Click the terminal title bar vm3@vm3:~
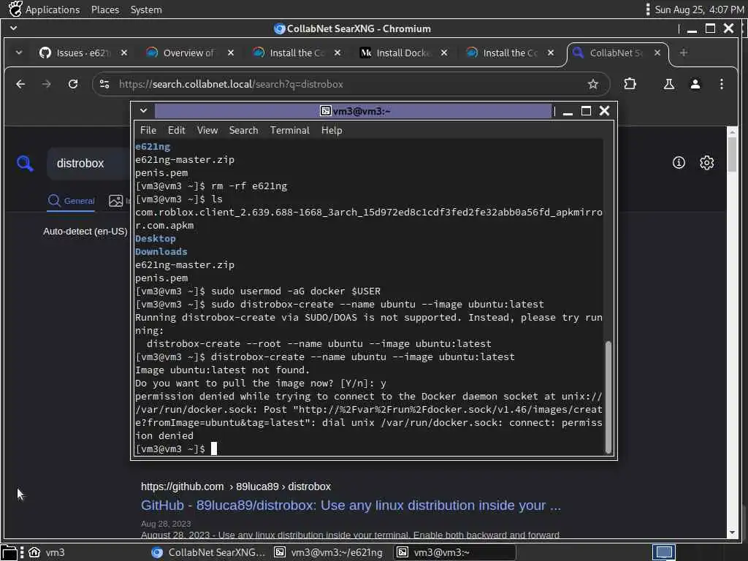The height and width of the screenshot is (561, 748). [x=353, y=111]
